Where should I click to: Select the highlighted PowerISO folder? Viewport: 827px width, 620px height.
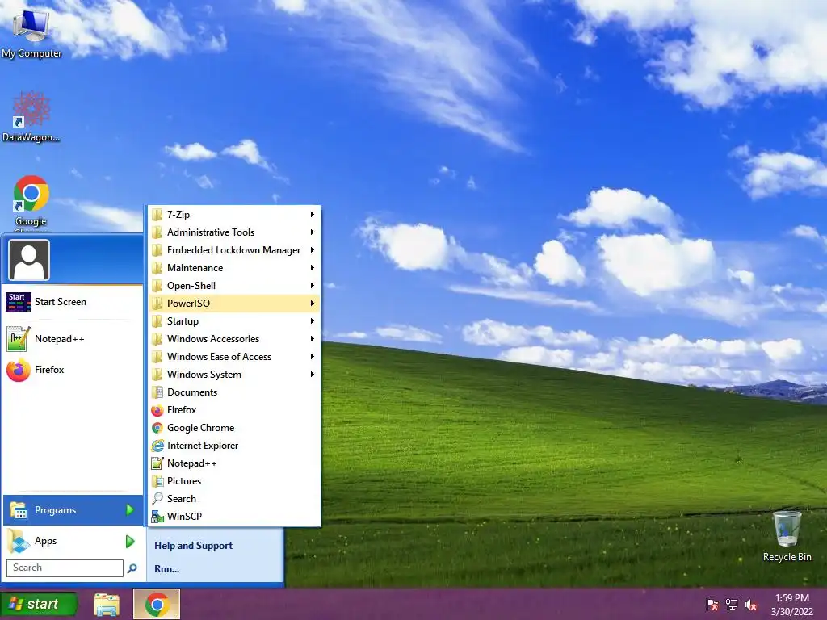coord(233,304)
